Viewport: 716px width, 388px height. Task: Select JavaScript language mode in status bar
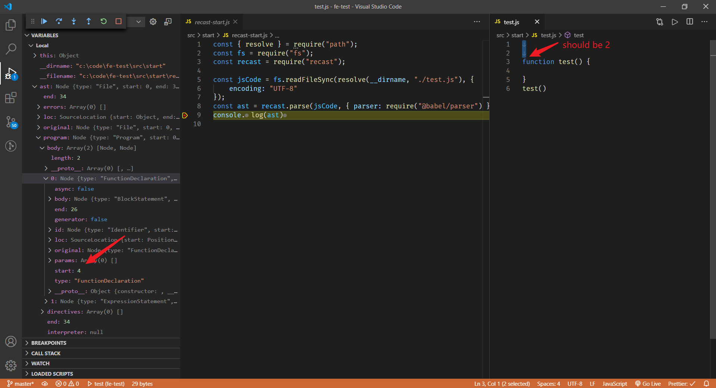click(x=615, y=384)
